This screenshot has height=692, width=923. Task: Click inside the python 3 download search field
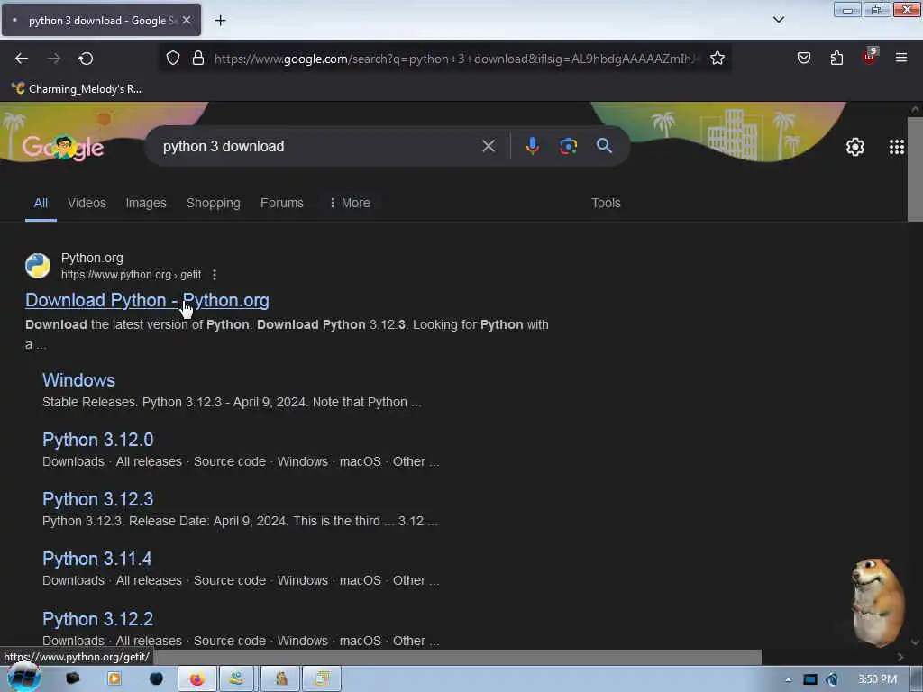pyautogui.click(x=318, y=146)
